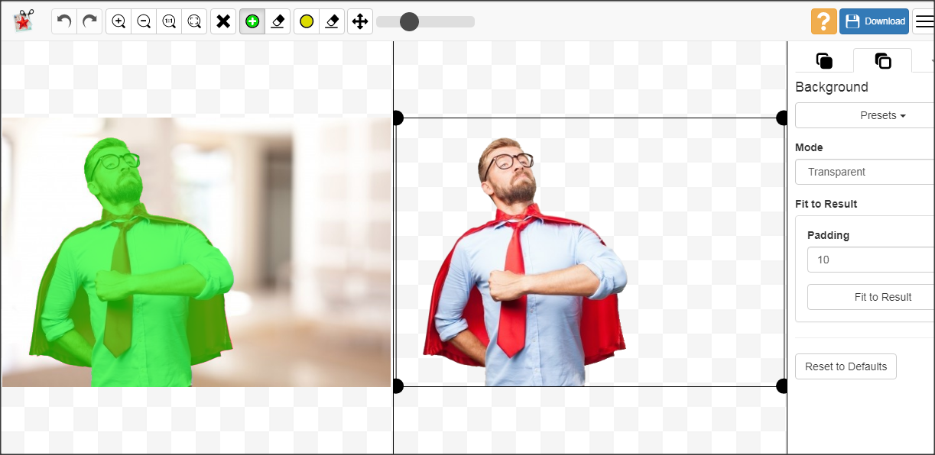Open the Mode dropdown showing Transparent
This screenshot has height=455, width=935.
(865, 172)
